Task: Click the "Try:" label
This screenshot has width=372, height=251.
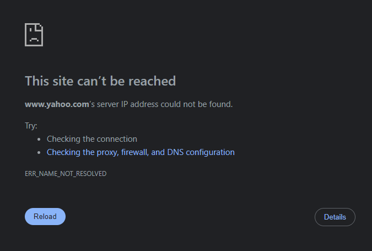Action: 31,125
